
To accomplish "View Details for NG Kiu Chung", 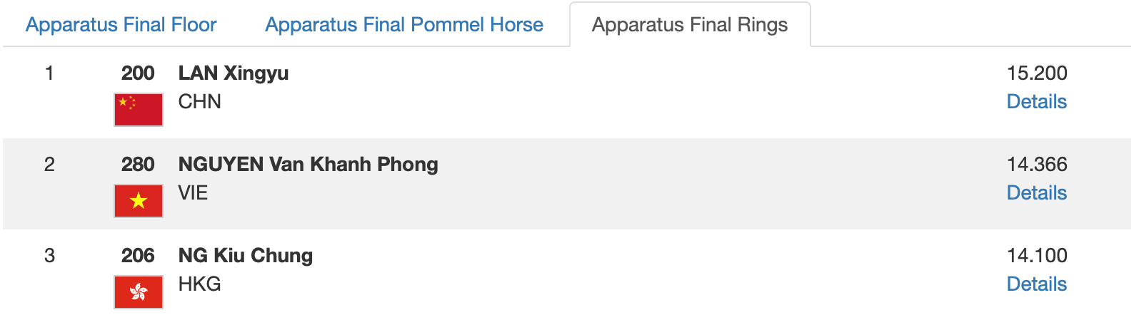I will tap(1036, 284).
